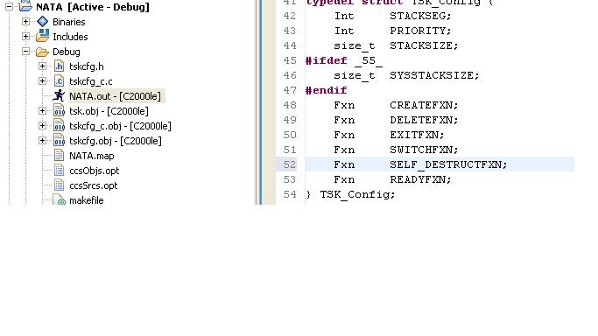598x336 pixels.
Task: Place cursor on SELF_DESTRUCTFXN line
Action: coord(440,164)
